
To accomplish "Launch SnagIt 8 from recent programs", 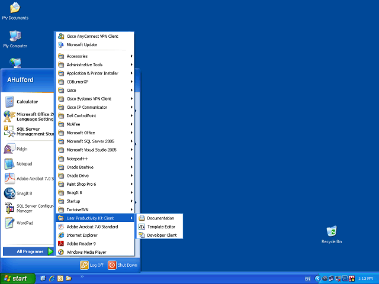I will pos(27,193).
